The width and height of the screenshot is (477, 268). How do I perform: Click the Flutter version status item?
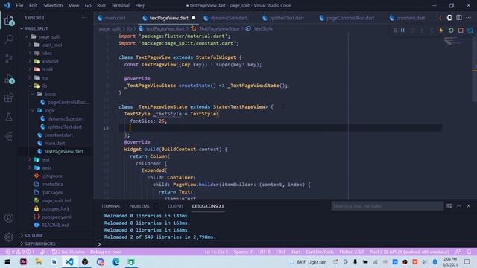tap(351, 252)
